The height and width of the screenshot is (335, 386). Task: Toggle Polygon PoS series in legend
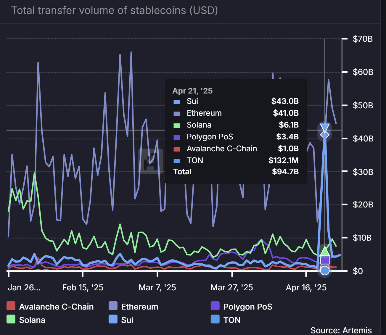242,307
